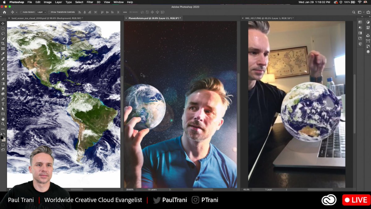Screen dimensions: 371x209
Task: Enable the Auto-Select checkbox
Action: point(21,12)
